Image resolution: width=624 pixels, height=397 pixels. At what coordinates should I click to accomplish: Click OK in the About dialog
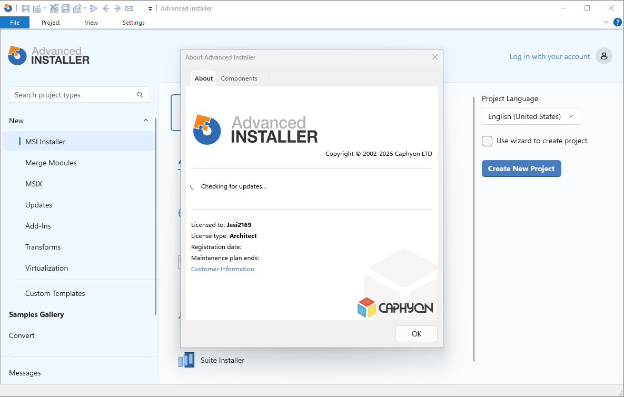(417, 334)
